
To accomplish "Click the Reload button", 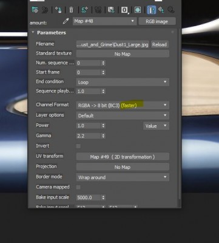I will pos(160,44).
